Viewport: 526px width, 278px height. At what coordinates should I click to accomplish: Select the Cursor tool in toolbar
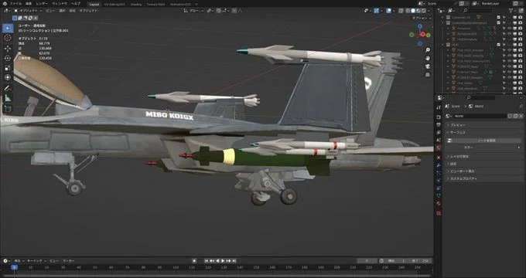(8, 38)
